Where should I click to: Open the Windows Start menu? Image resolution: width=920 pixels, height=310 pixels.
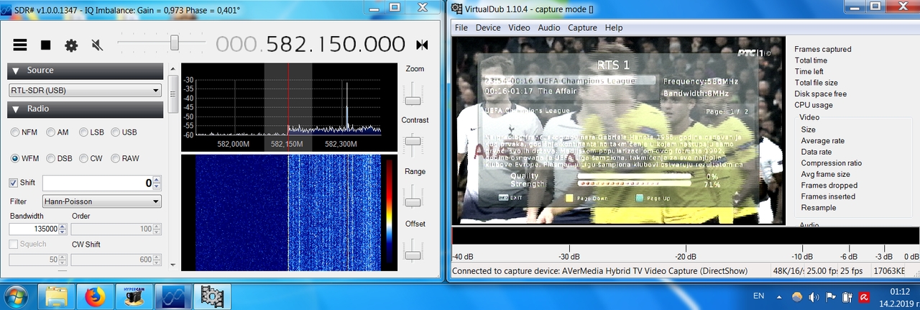17,296
